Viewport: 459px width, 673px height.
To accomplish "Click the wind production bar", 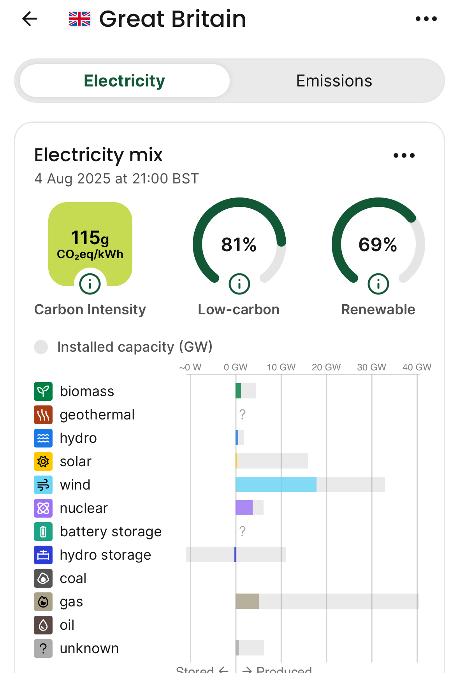I will (276, 484).
